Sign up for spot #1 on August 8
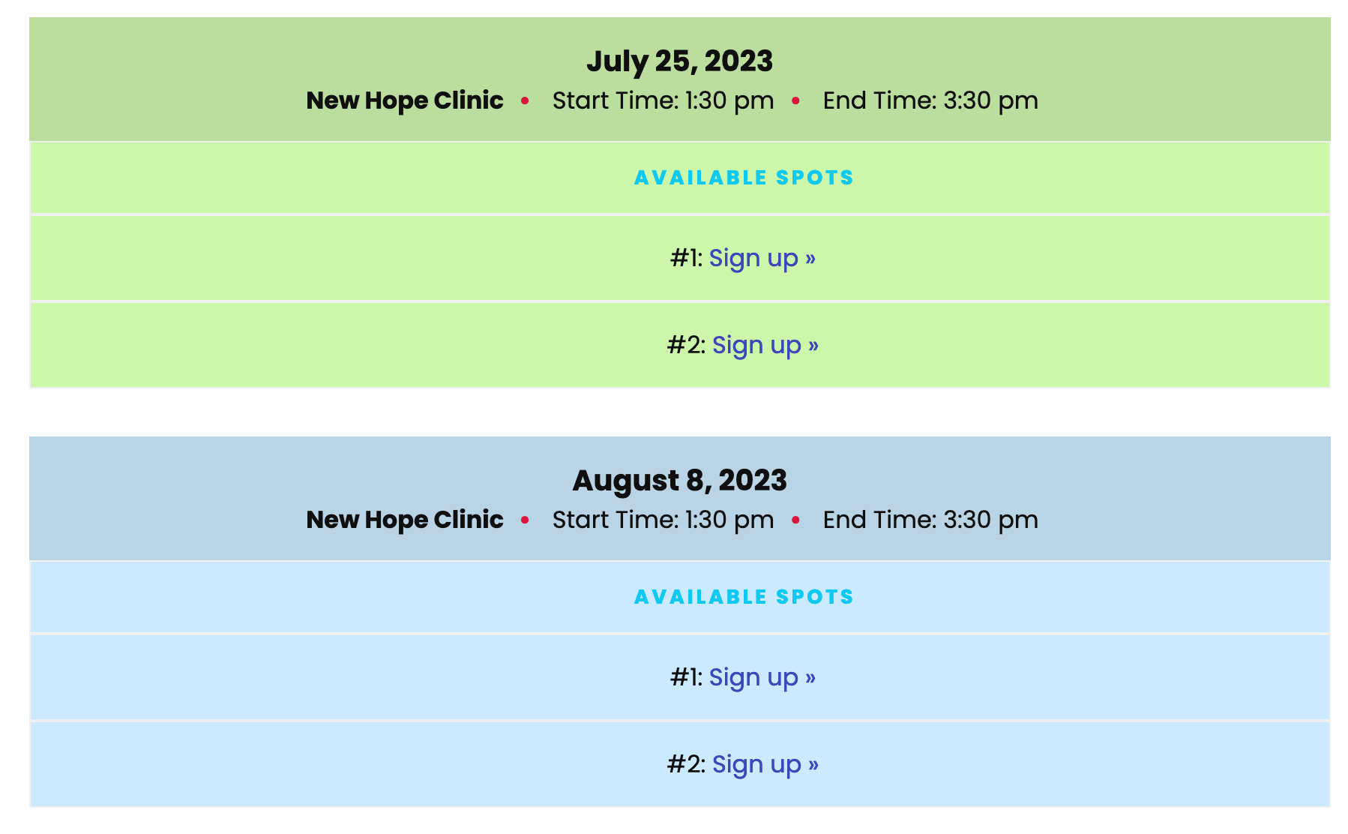This screenshot has width=1348, height=834. coord(762,677)
